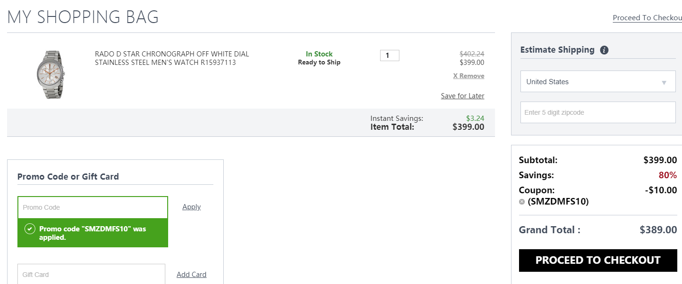Image resolution: width=682 pixels, height=284 pixels.
Task: Click the Estimate Shipping info icon
Action: (x=604, y=50)
